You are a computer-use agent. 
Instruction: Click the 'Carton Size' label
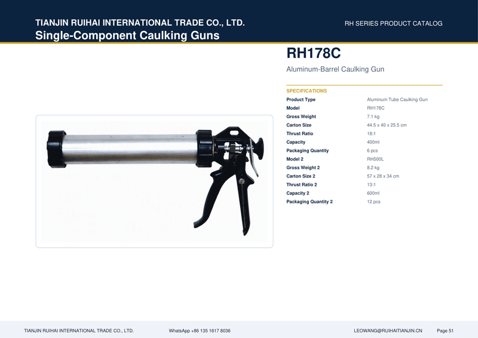pos(299,125)
